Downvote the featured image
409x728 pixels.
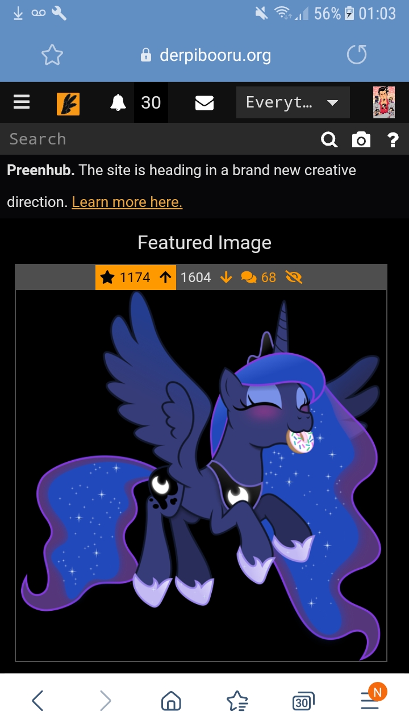[x=226, y=277]
